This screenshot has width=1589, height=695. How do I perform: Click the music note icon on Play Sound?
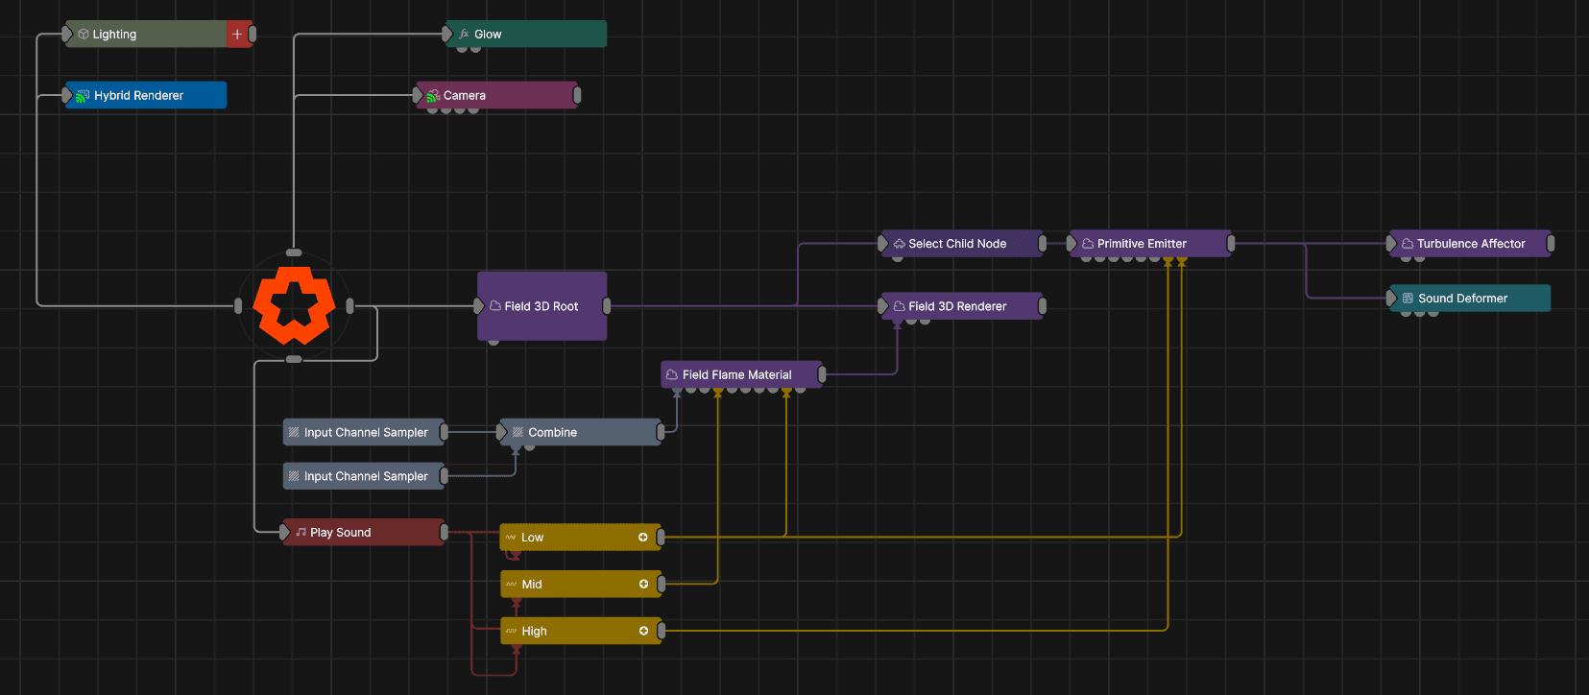click(x=301, y=533)
